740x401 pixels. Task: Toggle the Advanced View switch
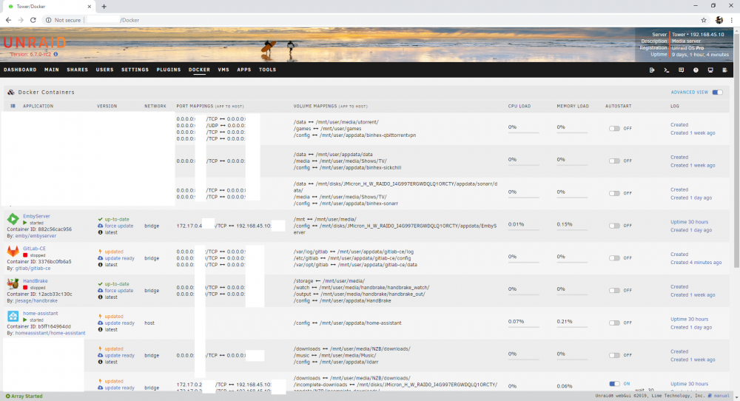click(x=717, y=92)
